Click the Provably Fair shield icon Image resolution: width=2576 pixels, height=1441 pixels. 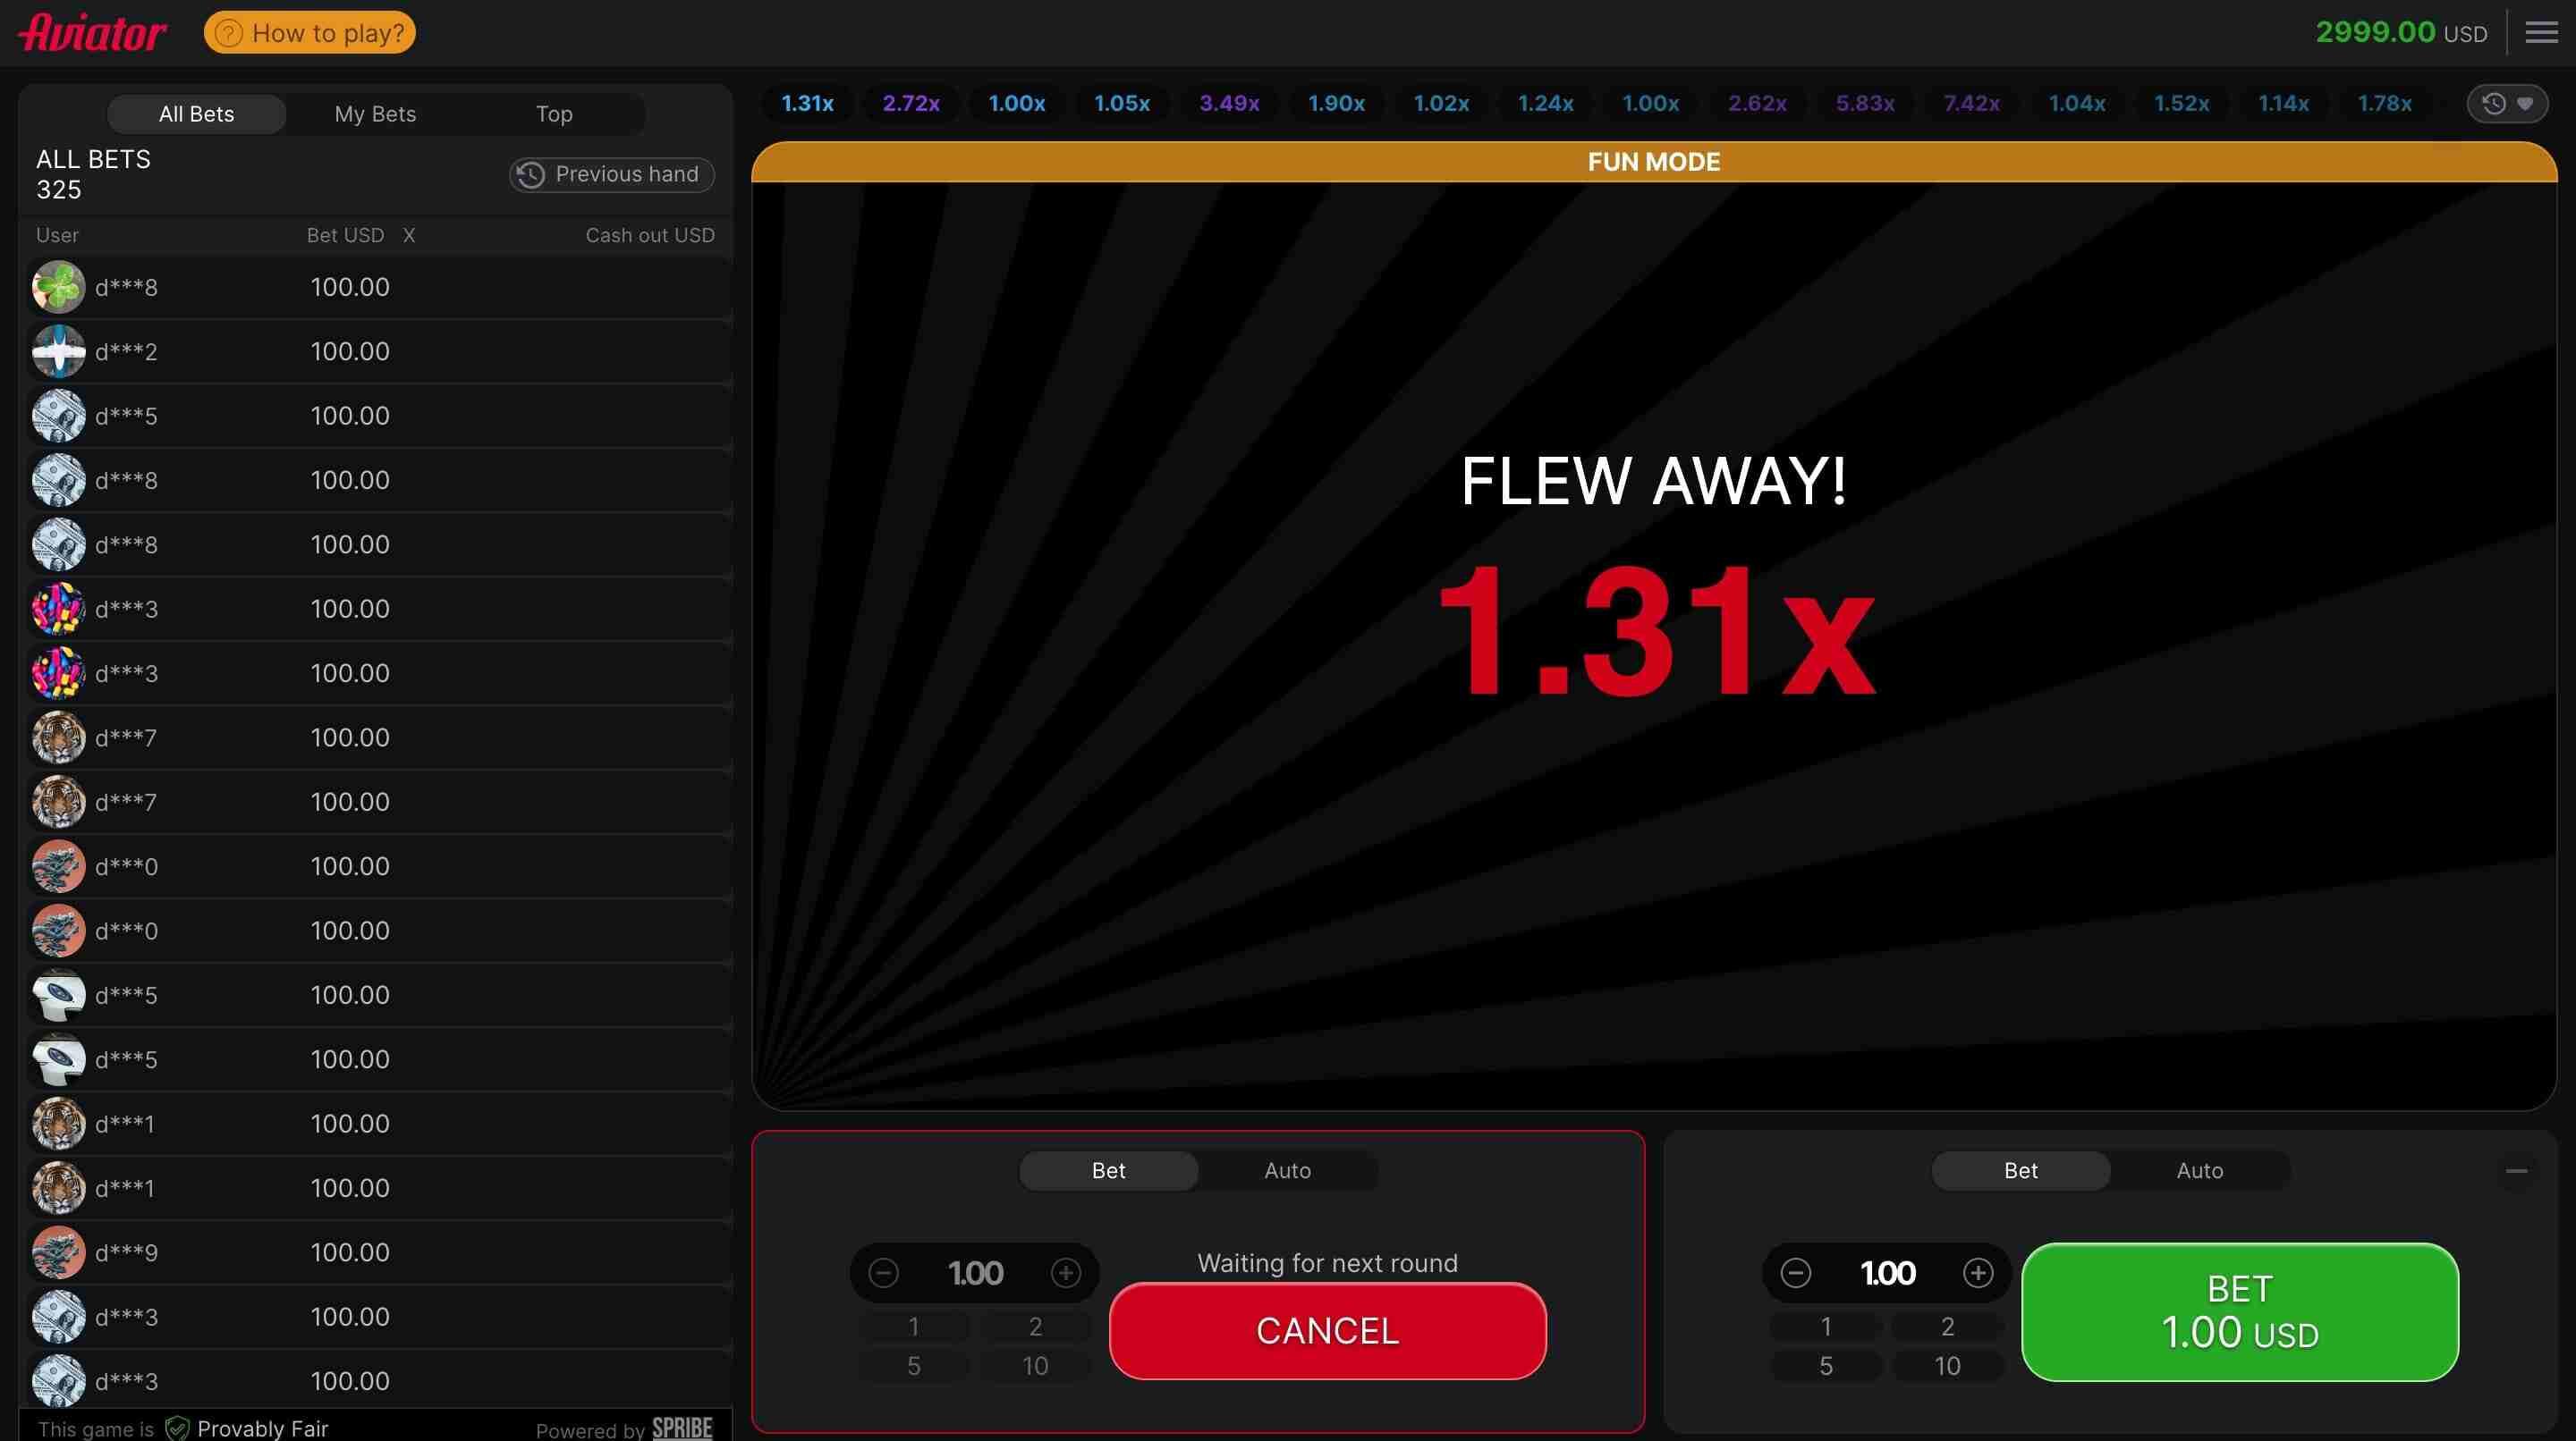pos(178,1428)
